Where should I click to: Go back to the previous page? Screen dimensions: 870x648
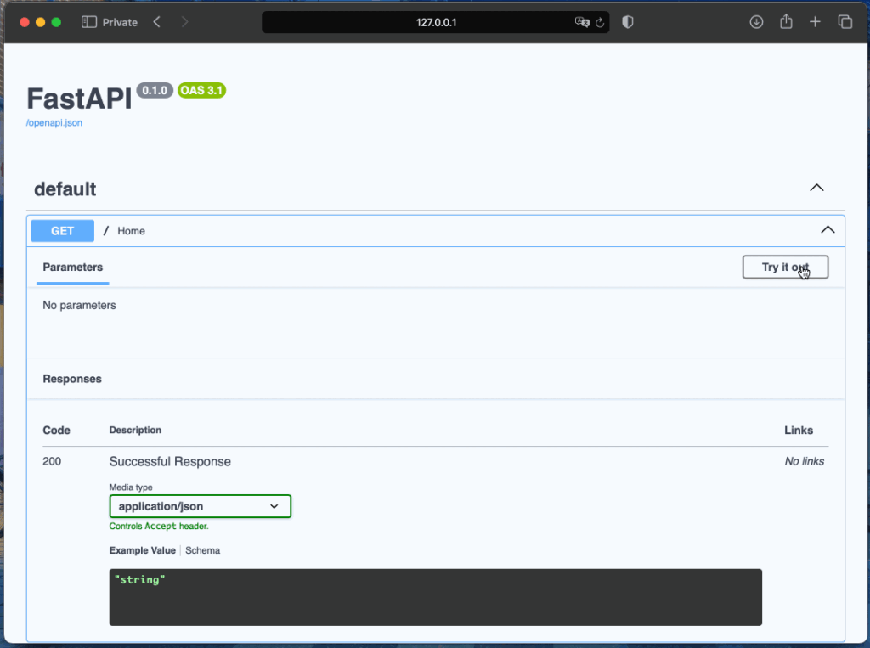pyautogui.click(x=157, y=22)
